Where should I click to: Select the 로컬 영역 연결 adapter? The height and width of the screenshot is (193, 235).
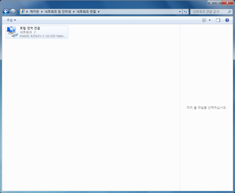(x=37, y=32)
